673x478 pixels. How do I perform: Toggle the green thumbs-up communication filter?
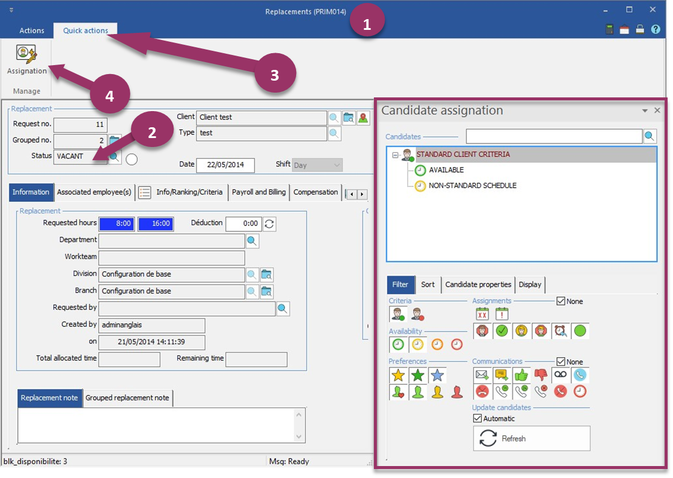(x=521, y=375)
